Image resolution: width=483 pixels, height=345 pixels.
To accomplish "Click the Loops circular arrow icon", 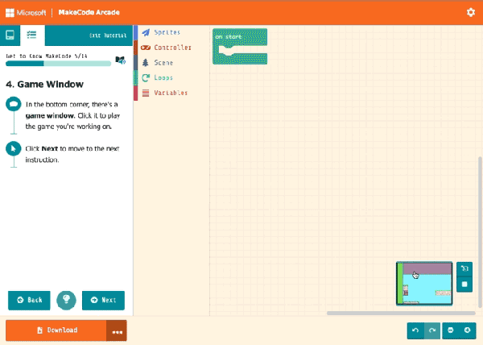I will 146,77.
